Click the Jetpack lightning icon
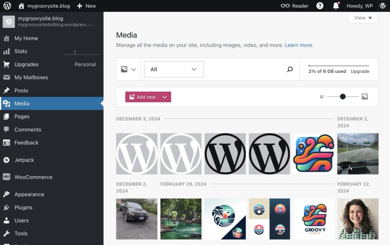 6,160
